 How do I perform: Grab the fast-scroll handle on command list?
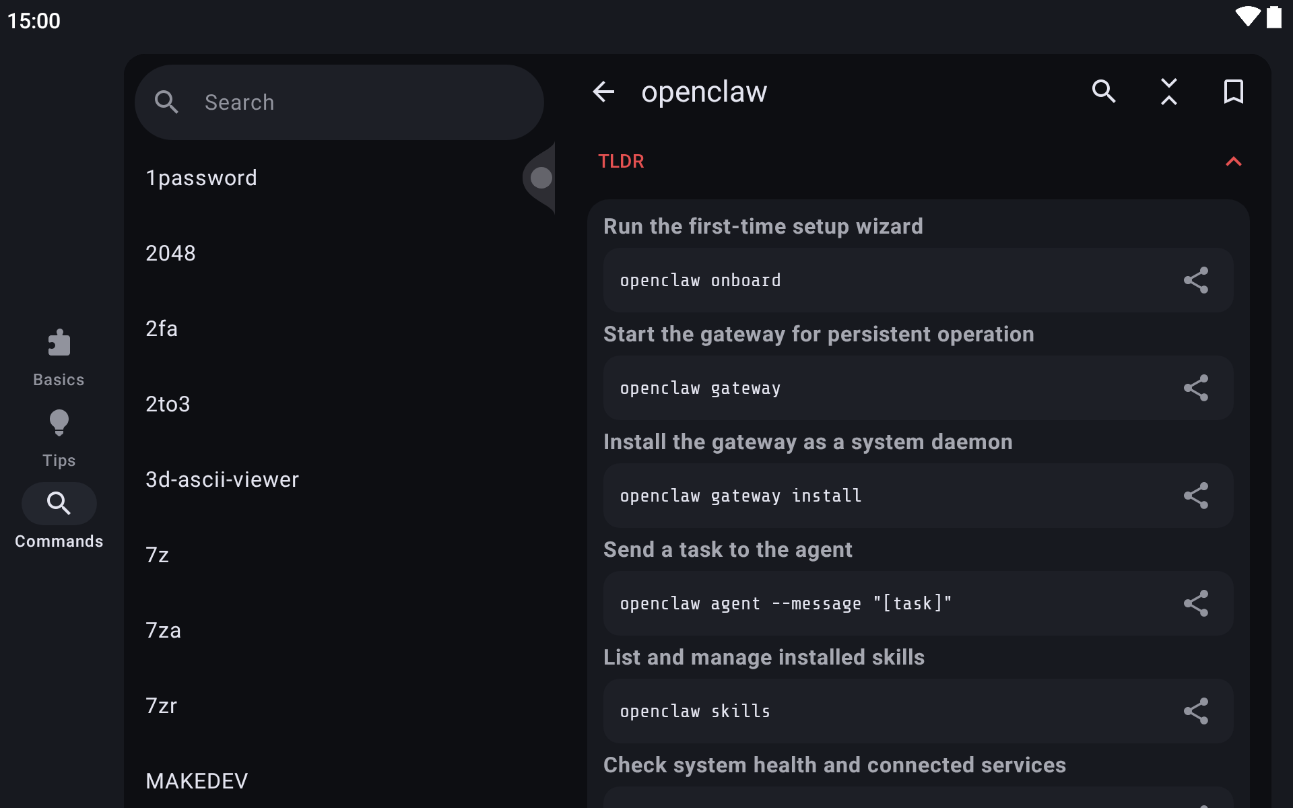539,178
